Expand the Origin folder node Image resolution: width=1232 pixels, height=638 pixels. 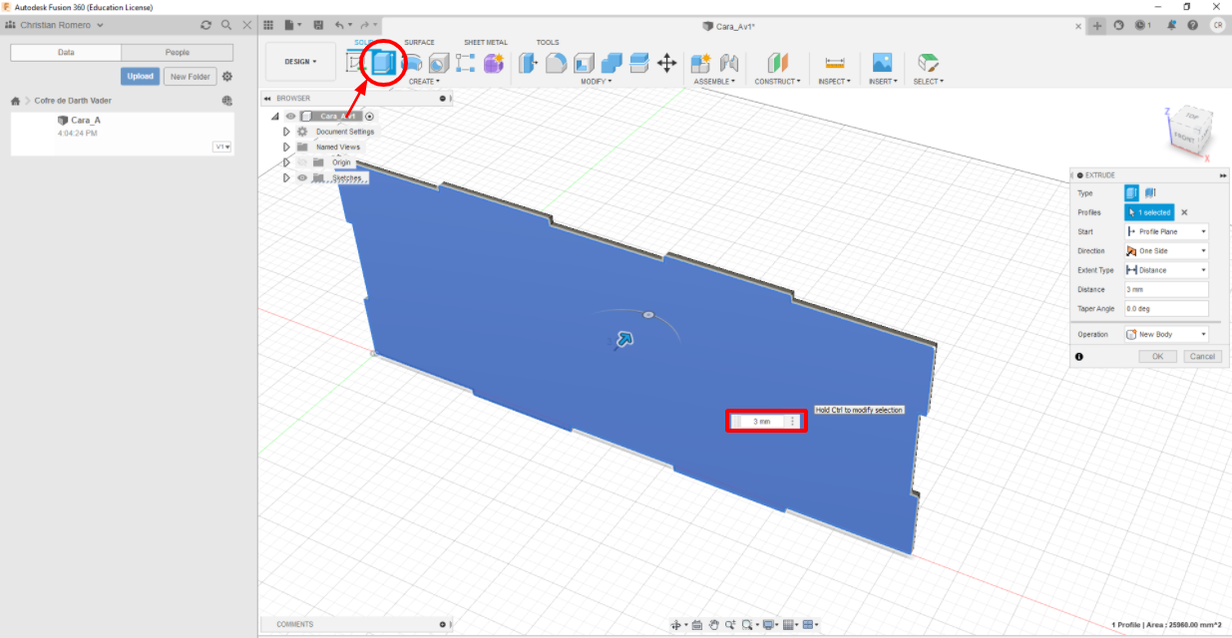[287, 161]
